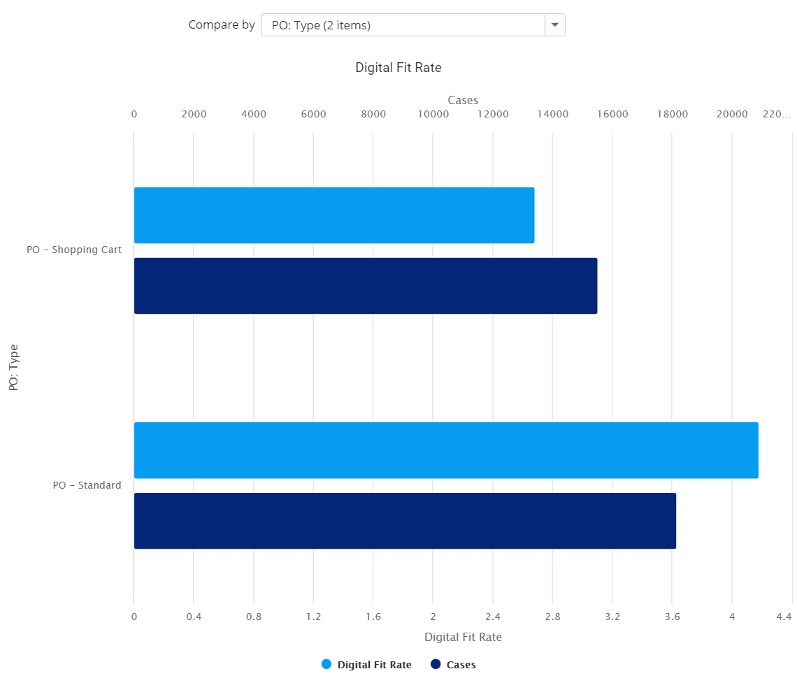The width and height of the screenshot is (797, 683).
Task: Select the PO Standard Digital Fit Rate bar
Action: click(x=446, y=450)
